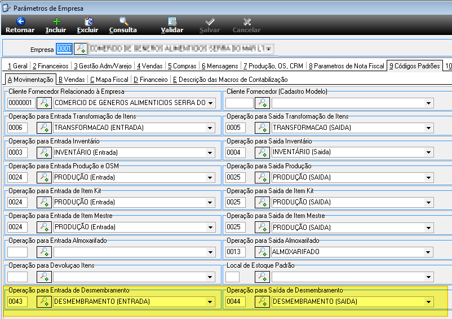
Task: Open lookup for Local de Estoque Padrão
Action: click(x=262, y=277)
